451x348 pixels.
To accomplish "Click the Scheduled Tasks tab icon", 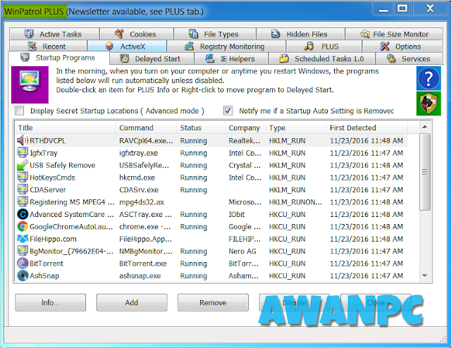I will (x=284, y=58).
